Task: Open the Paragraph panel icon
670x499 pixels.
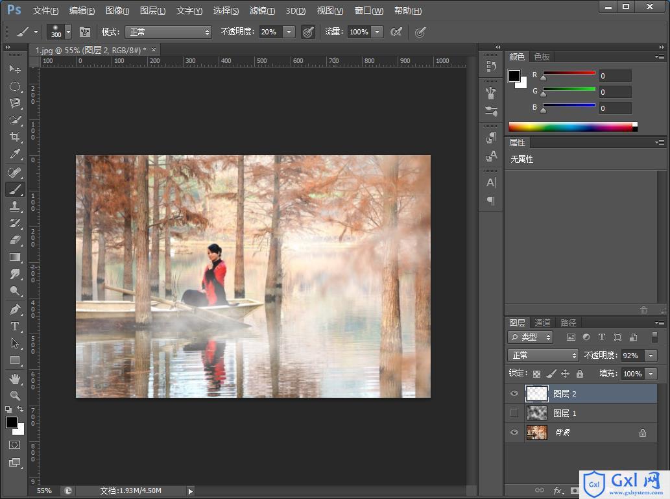Action: [x=491, y=201]
